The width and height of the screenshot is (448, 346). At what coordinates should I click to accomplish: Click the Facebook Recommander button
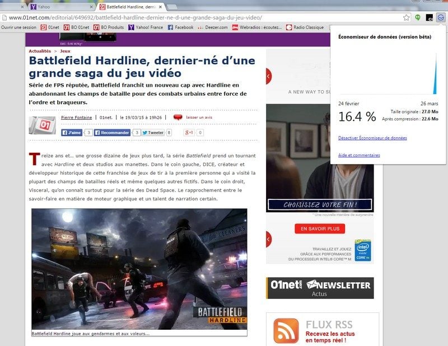tap(113, 133)
